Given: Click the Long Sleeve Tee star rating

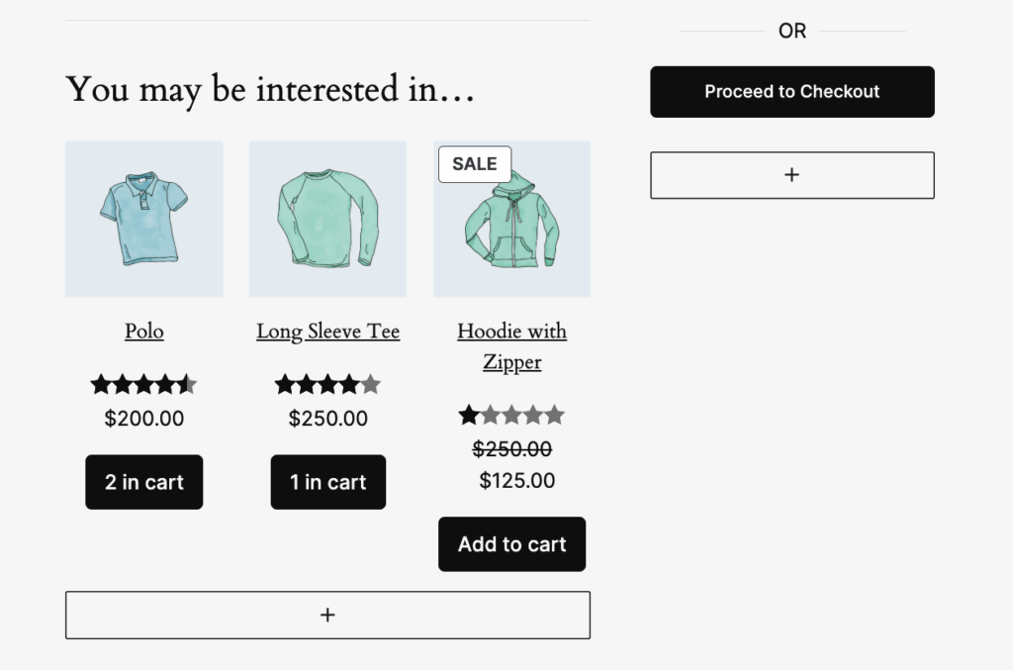Looking at the screenshot, I should point(327,384).
